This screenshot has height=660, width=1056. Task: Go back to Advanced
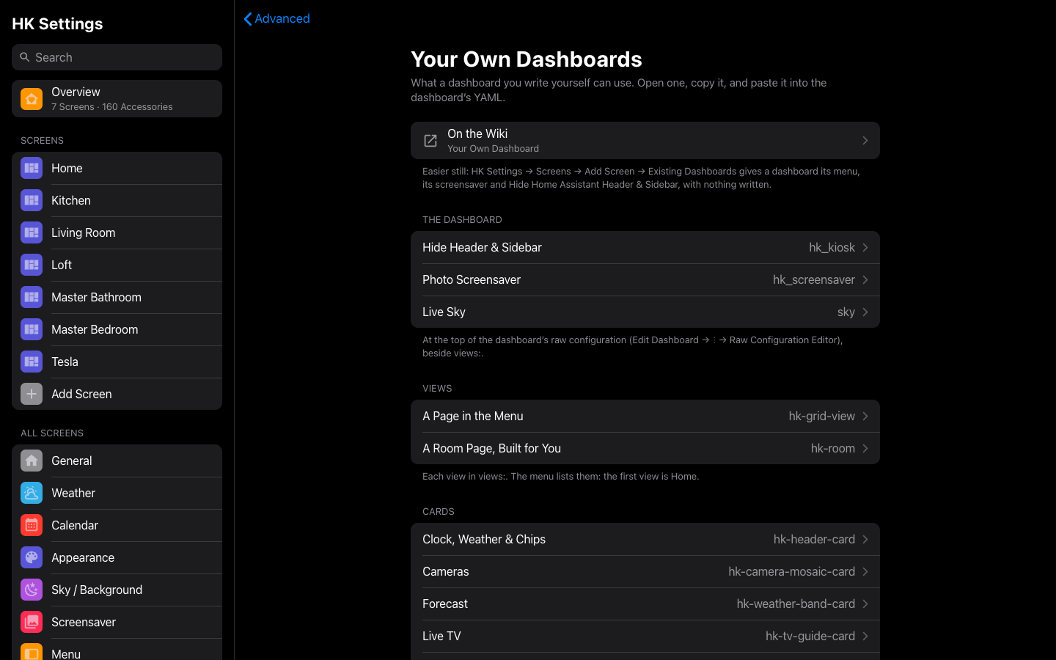click(276, 19)
